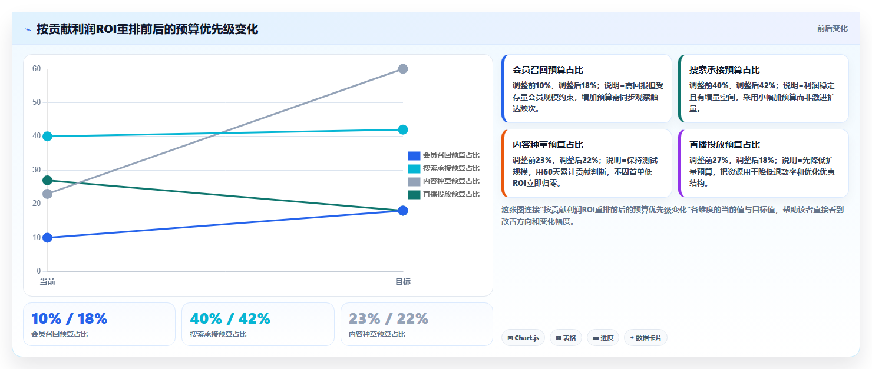
Task: Select the 进度 tag chip
Action: tap(603, 338)
